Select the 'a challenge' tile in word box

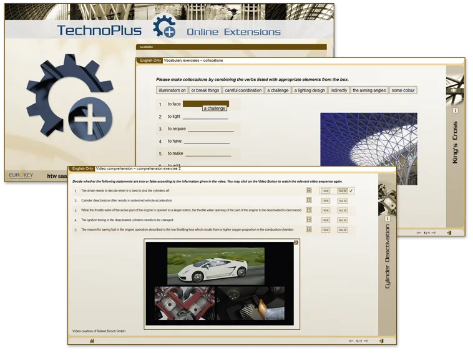pos(278,90)
